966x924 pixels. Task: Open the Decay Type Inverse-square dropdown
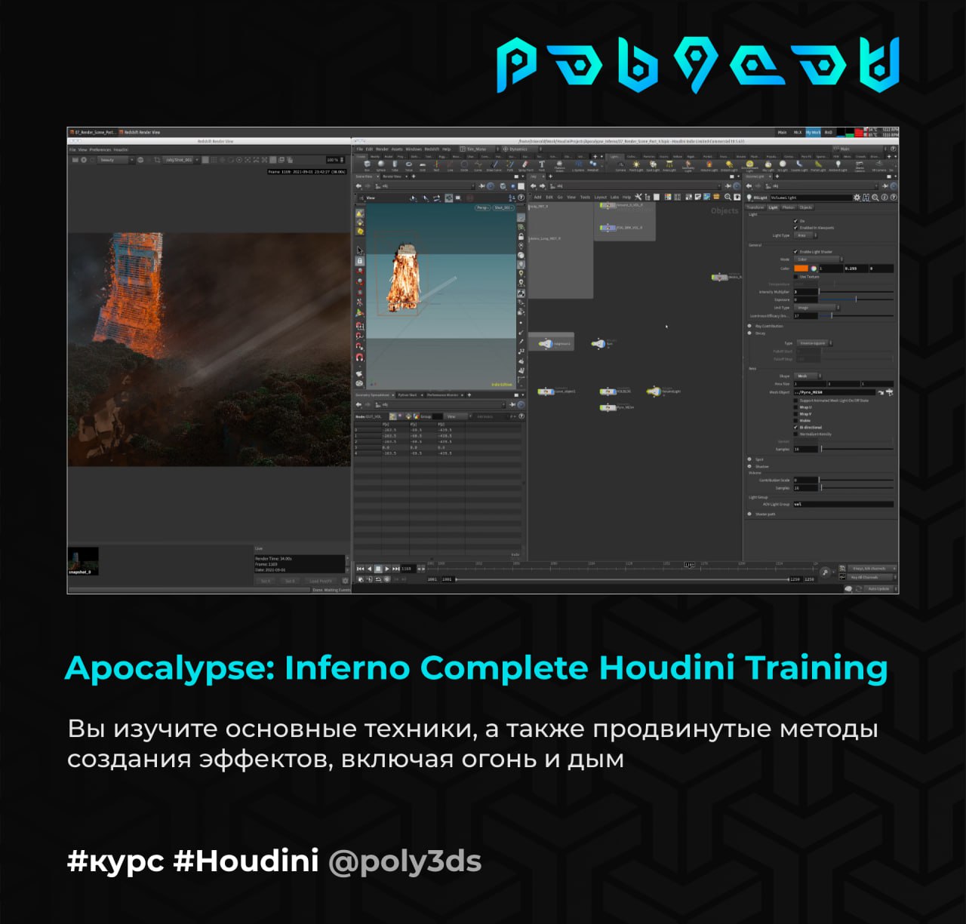(814, 343)
